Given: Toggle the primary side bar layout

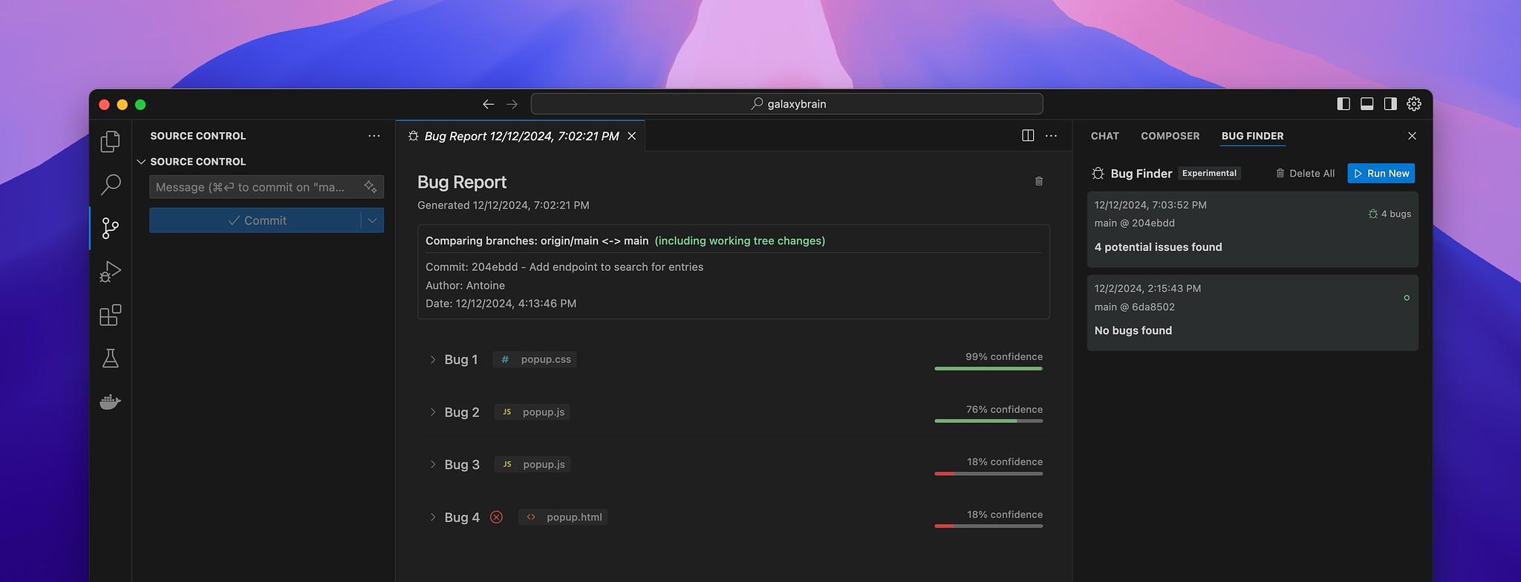Looking at the screenshot, I should (x=1343, y=104).
